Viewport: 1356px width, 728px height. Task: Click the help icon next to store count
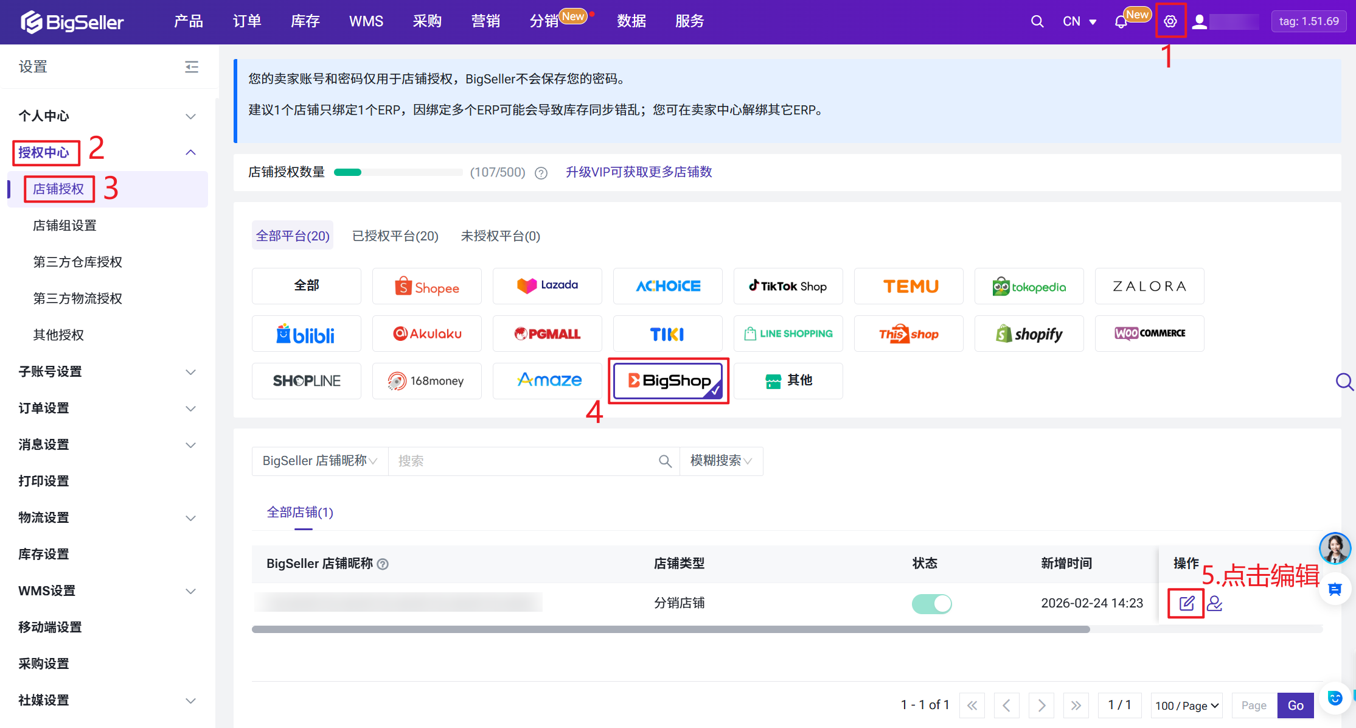[x=541, y=173]
